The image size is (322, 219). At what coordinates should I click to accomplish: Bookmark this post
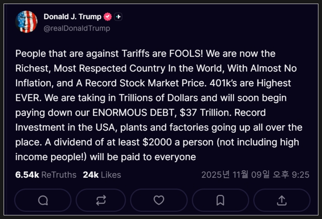220,200
